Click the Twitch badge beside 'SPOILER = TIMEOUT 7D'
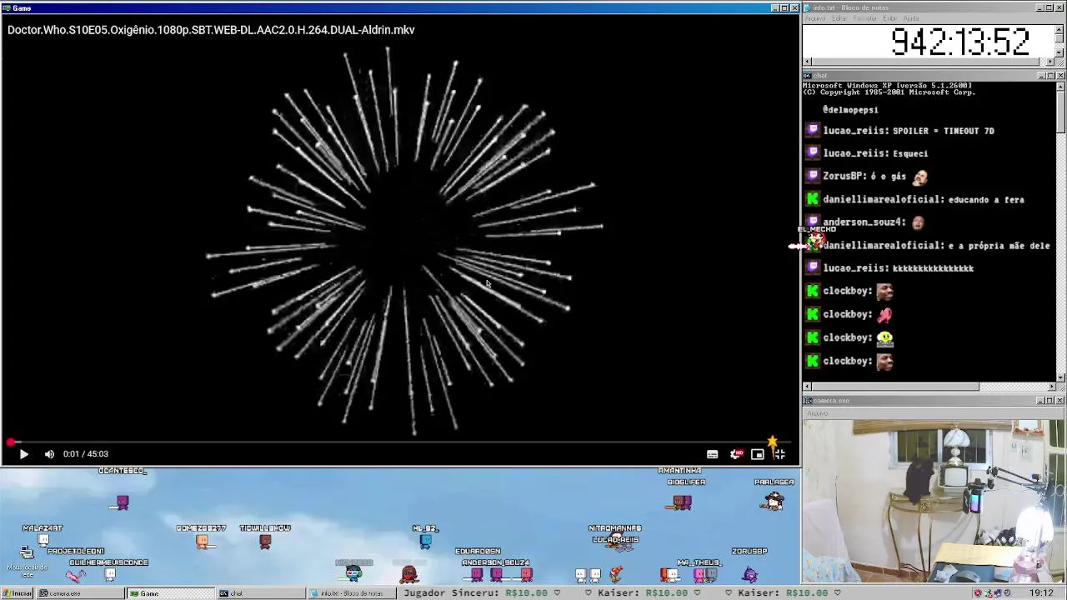 click(x=813, y=130)
